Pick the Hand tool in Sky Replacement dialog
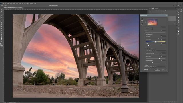The image size is (183, 103). coord(142,23)
